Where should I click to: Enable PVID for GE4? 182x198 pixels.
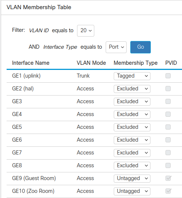[x=168, y=114]
